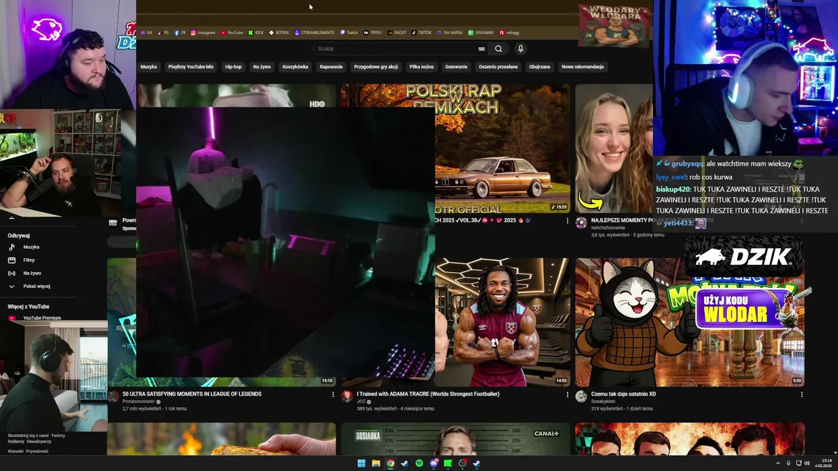Open options menu for Czemu tak daje video
The height and width of the screenshot is (471, 838).
coord(801,394)
